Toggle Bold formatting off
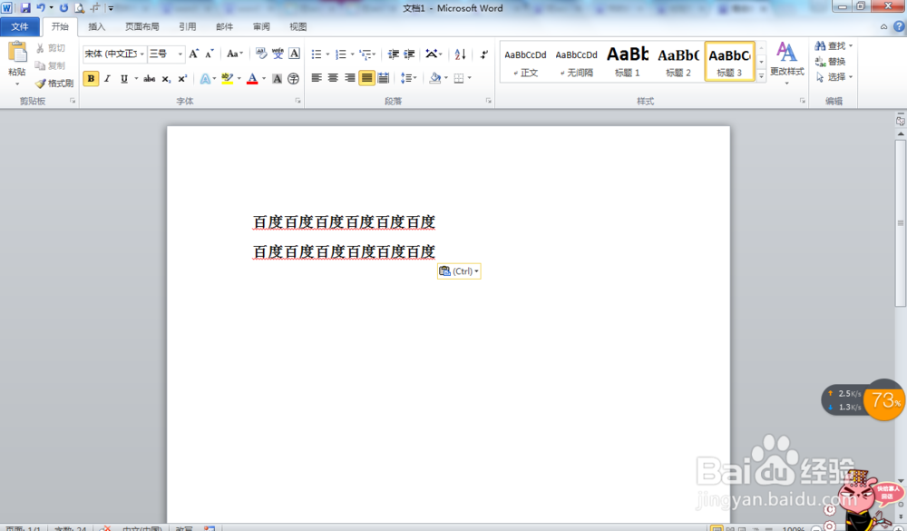907x531 pixels. (x=91, y=79)
